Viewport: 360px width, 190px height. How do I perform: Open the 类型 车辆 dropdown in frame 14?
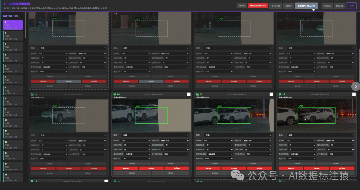(x=155, y=135)
